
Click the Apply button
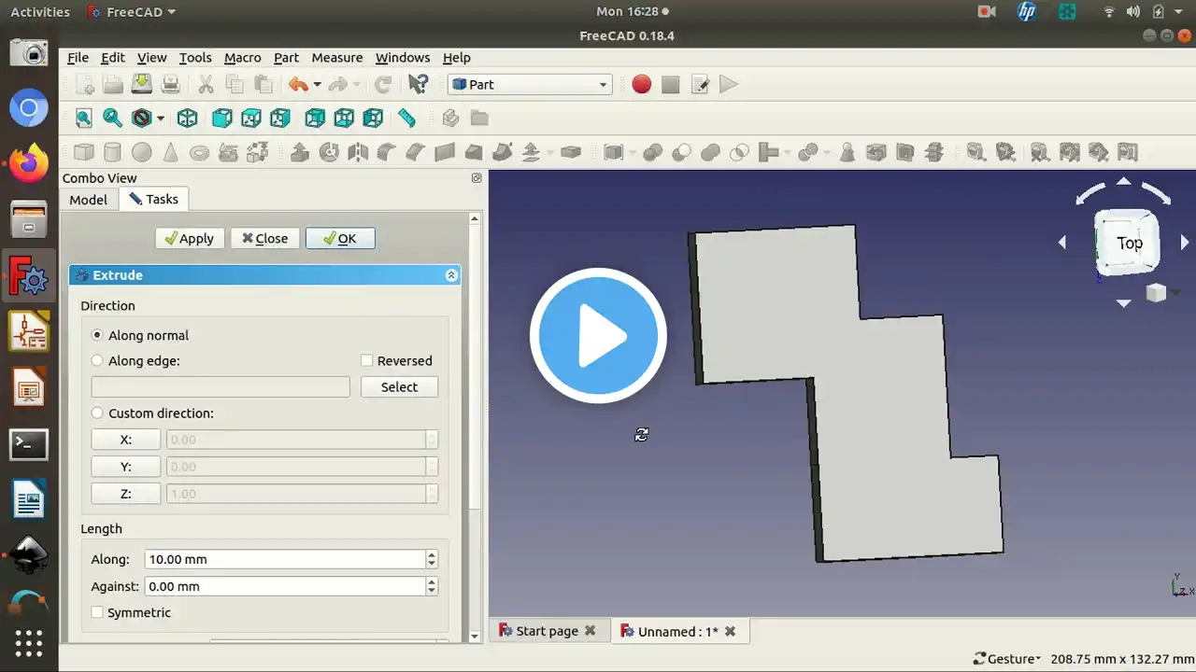(x=190, y=238)
